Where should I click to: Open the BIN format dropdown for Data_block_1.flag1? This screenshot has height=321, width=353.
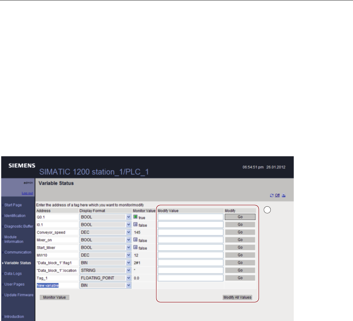(x=105, y=263)
